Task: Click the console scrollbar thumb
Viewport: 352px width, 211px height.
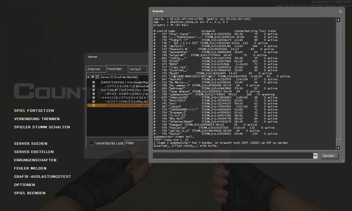Action: [x=338, y=142]
